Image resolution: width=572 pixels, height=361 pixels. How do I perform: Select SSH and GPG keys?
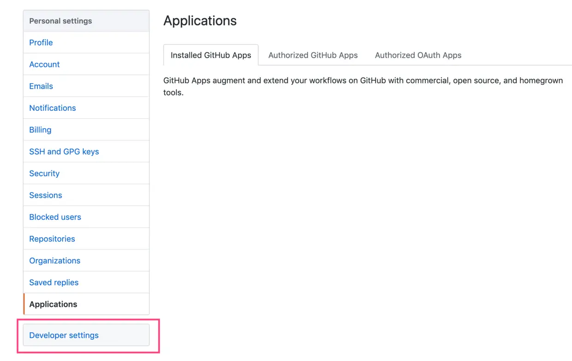[64, 151]
